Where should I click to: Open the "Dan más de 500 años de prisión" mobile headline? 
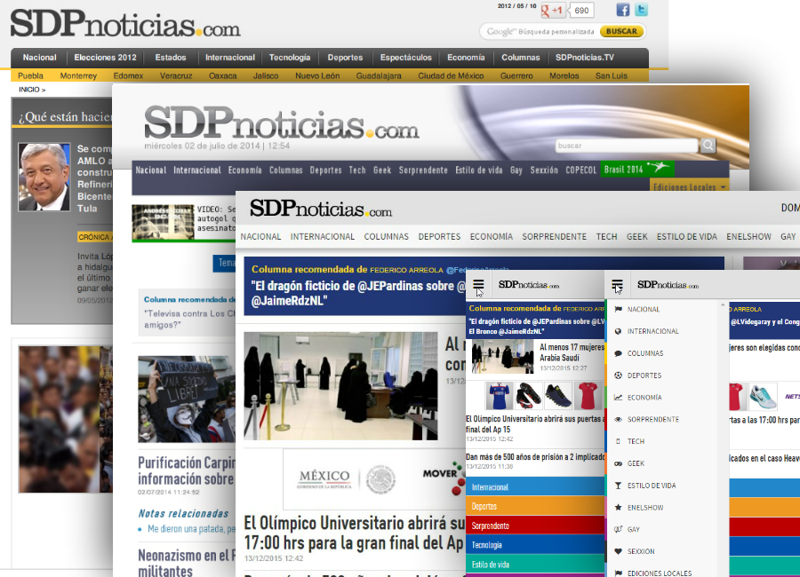[x=535, y=457]
